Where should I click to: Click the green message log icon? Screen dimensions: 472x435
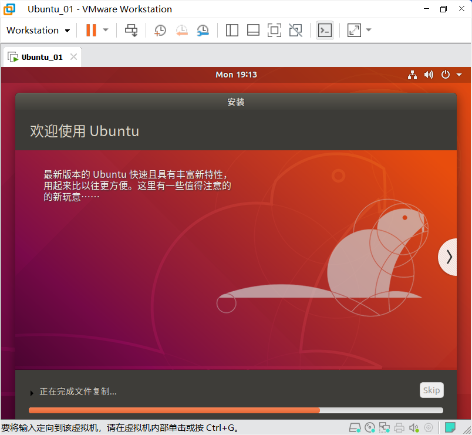coord(450,427)
